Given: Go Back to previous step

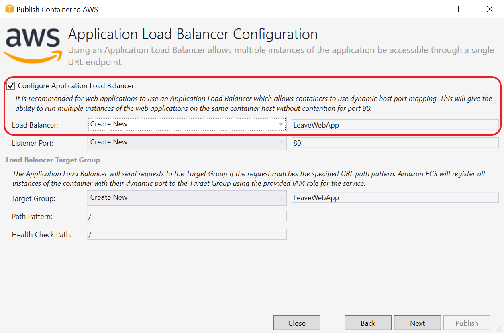Looking at the screenshot, I should point(368,323).
